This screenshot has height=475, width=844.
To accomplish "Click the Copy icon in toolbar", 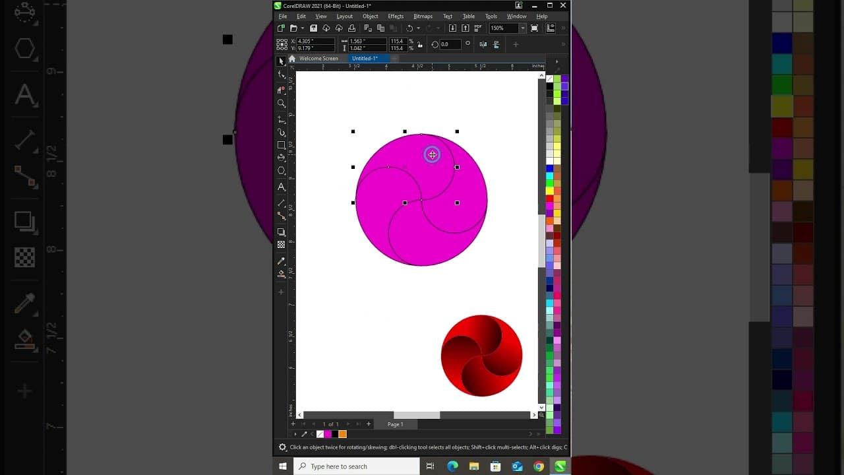I will [380, 28].
